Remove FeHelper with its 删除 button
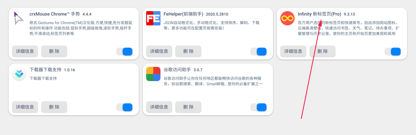Screen dimensions: 416x135 [x=188, y=51]
